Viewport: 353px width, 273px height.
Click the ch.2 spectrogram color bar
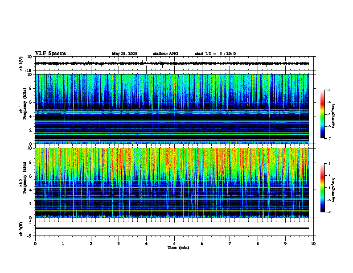(322, 188)
